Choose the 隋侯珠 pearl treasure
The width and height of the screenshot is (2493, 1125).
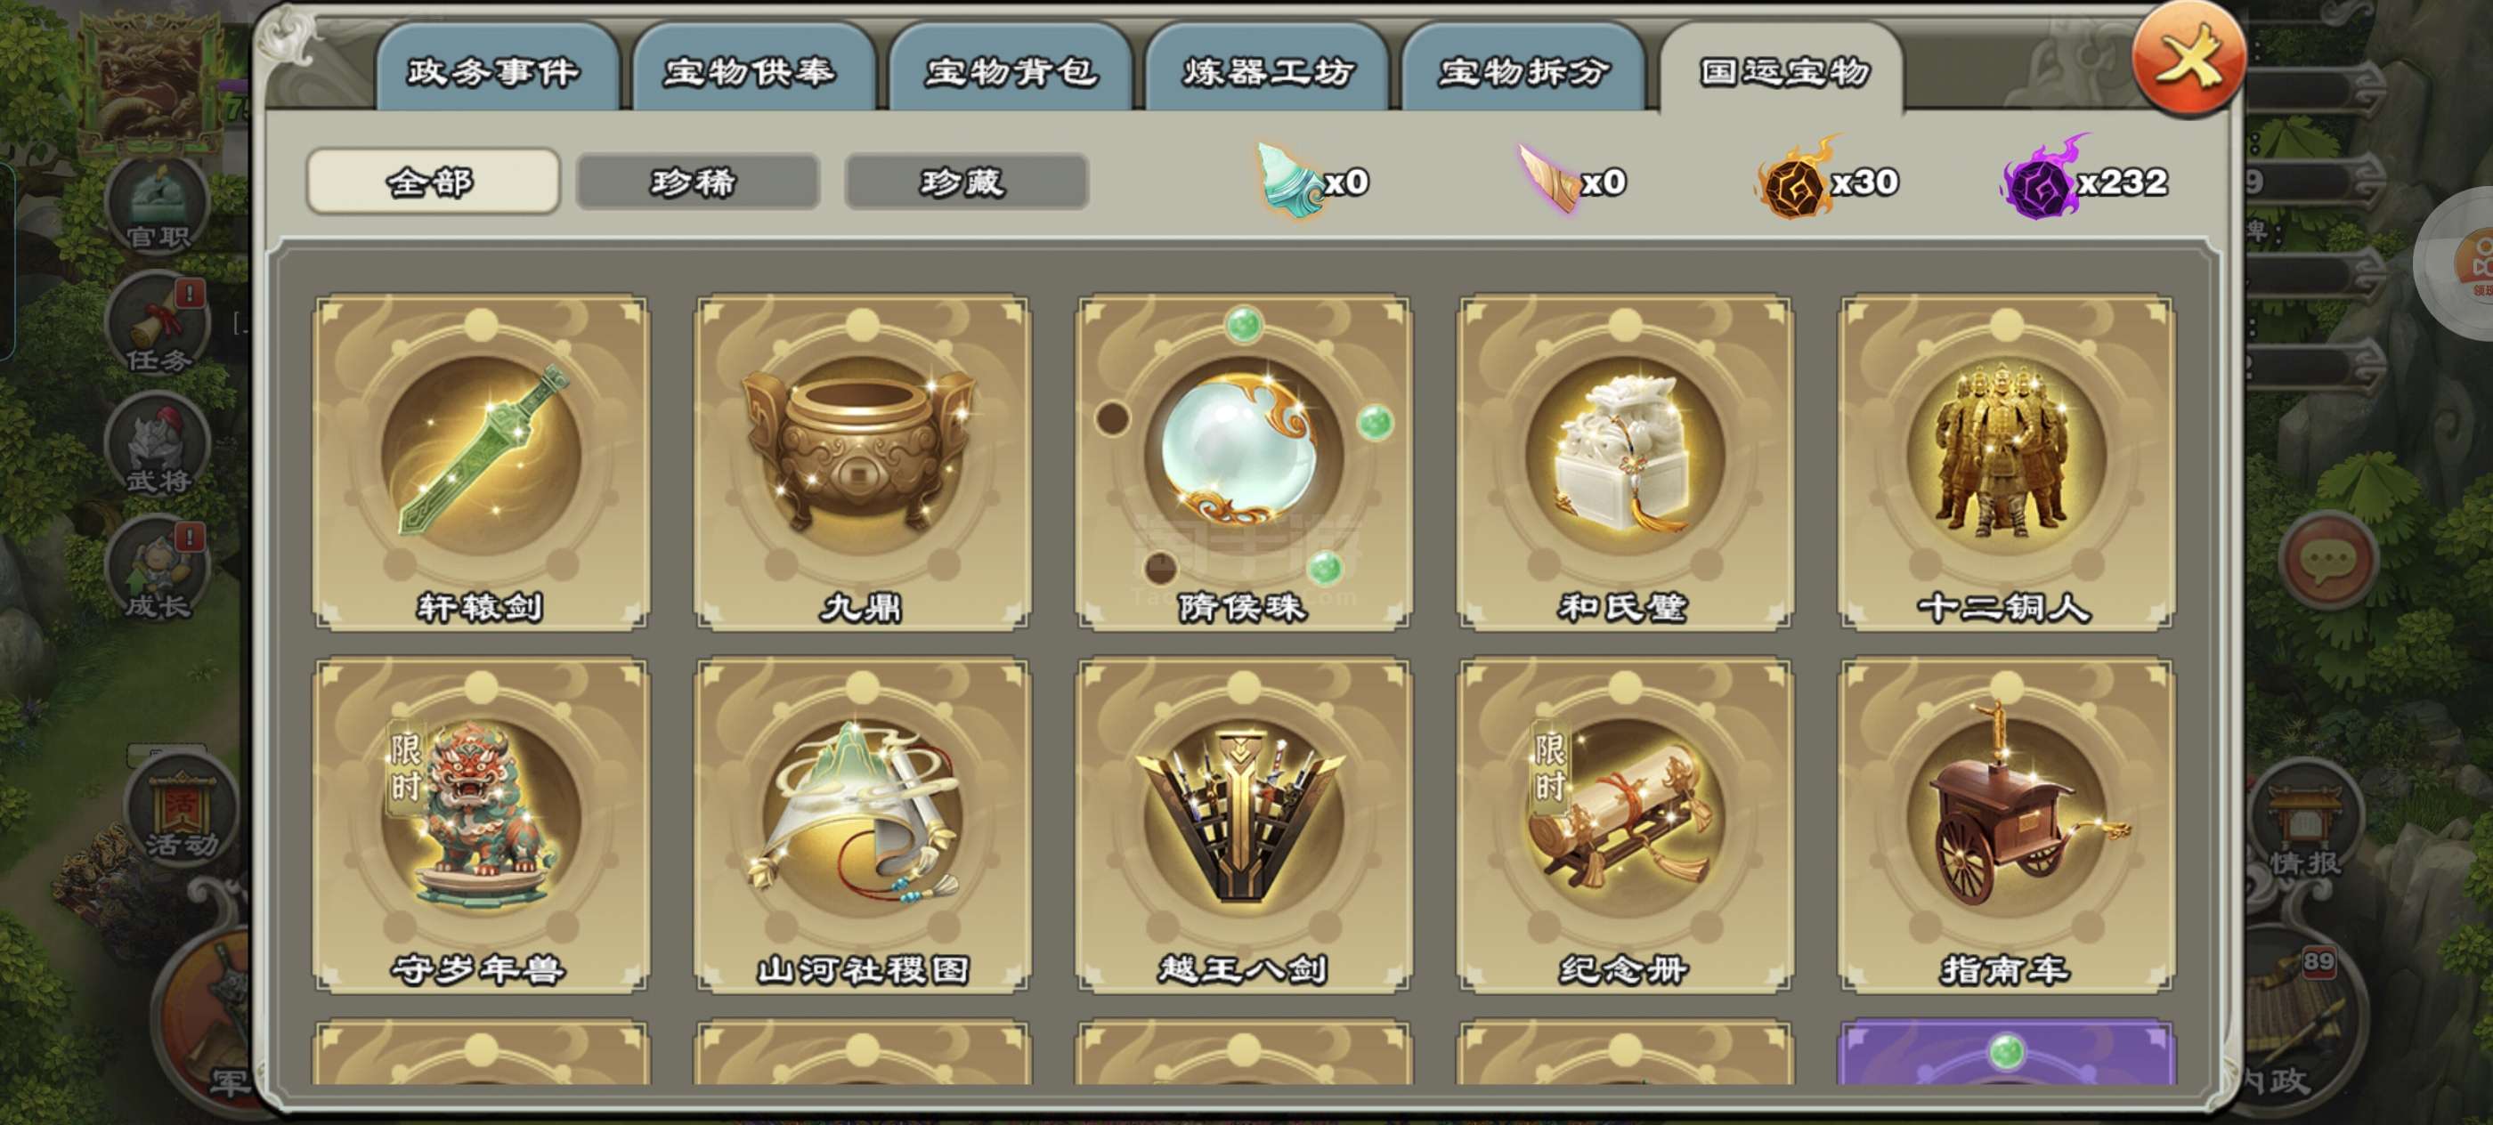point(1243,464)
